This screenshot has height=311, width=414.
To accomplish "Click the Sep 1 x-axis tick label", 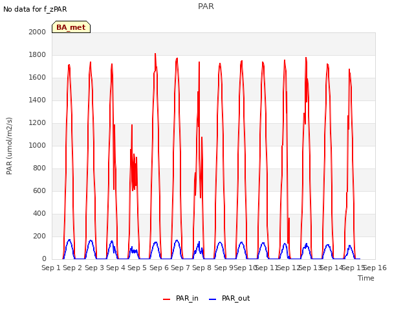I will point(51,268).
